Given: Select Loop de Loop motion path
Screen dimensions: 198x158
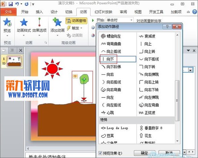Looking at the screenshot, I should [x=114, y=128].
